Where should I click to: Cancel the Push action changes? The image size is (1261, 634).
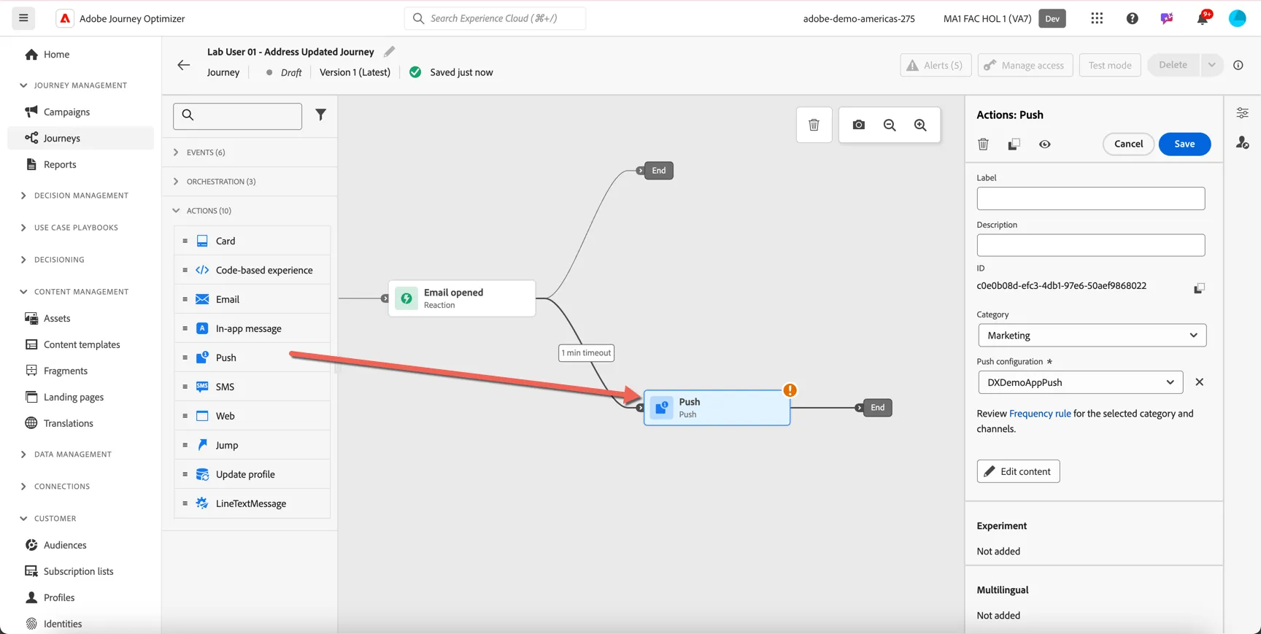(x=1128, y=144)
